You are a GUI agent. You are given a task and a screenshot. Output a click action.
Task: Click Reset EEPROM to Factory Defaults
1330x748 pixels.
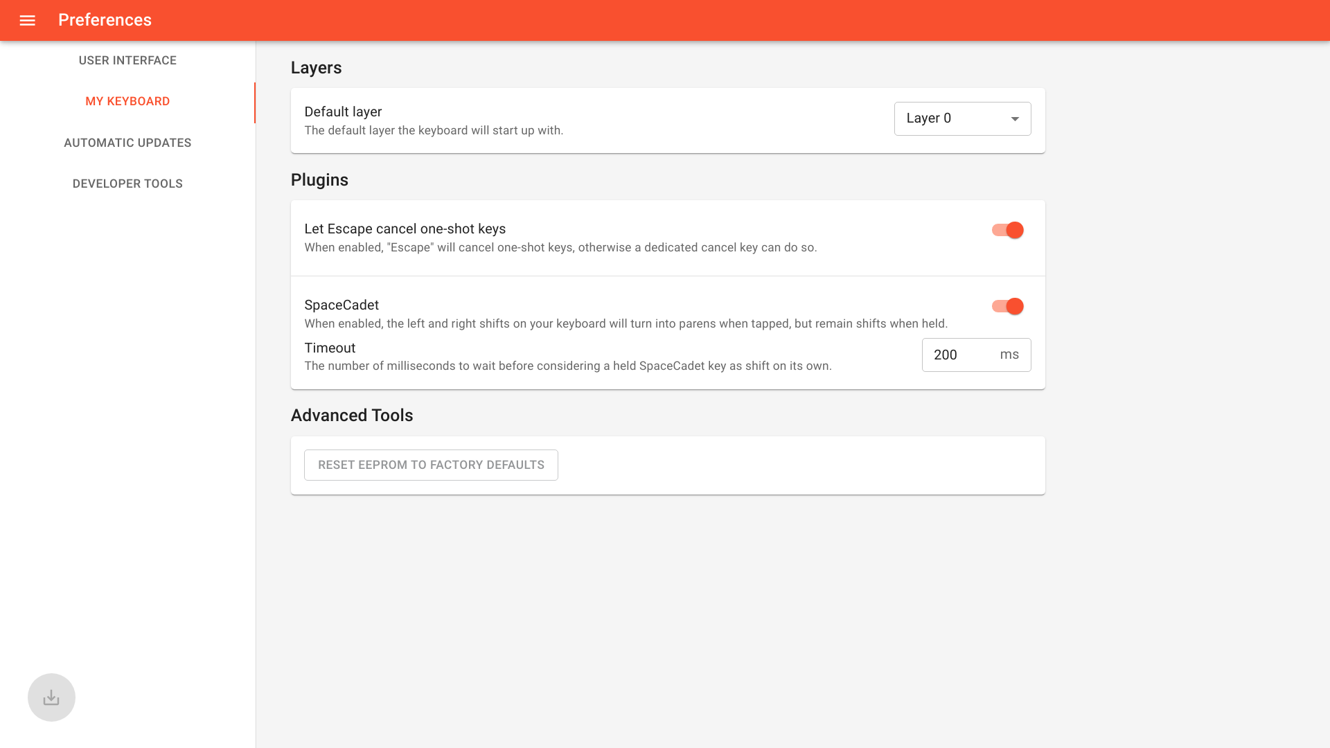pyautogui.click(x=431, y=465)
